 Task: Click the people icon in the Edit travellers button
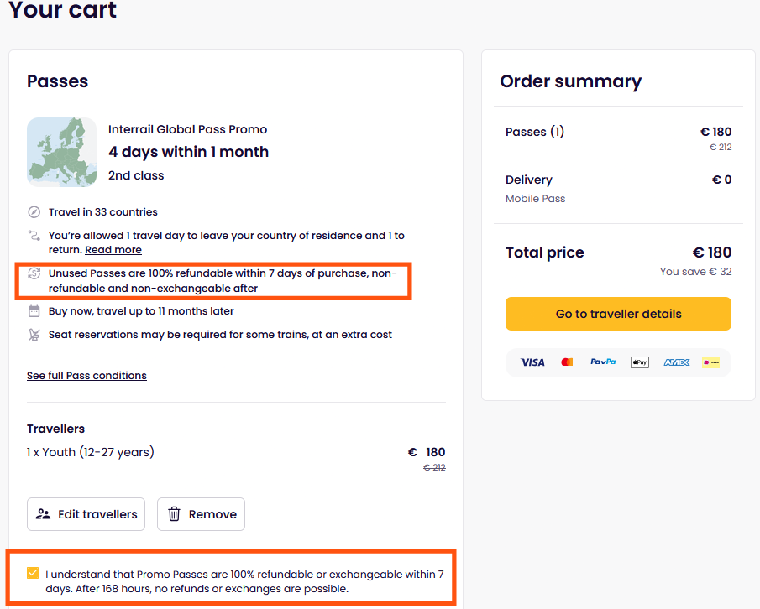point(43,514)
